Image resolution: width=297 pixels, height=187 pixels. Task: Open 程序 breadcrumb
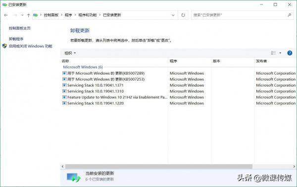pyautogui.click(x=68, y=15)
